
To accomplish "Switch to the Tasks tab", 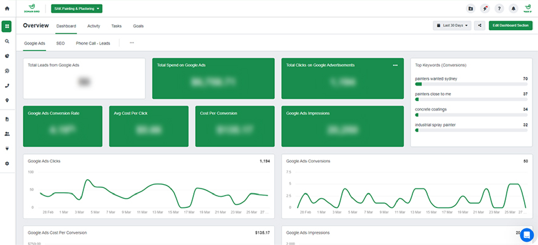I will (116, 26).
